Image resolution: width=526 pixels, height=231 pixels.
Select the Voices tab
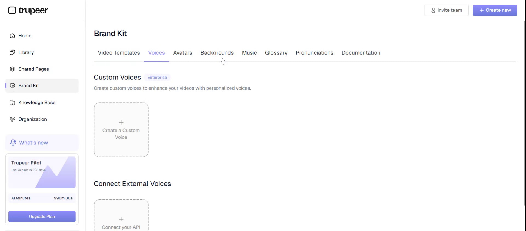pos(156,53)
